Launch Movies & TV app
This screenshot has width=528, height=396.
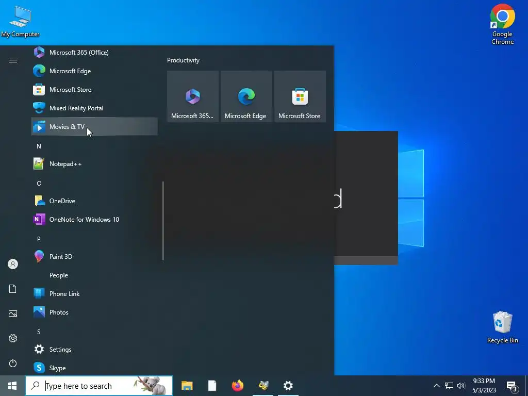coord(94,127)
